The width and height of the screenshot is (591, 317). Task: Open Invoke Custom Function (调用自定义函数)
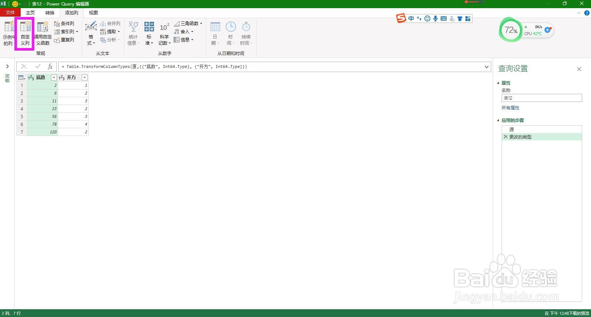coord(43,33)
